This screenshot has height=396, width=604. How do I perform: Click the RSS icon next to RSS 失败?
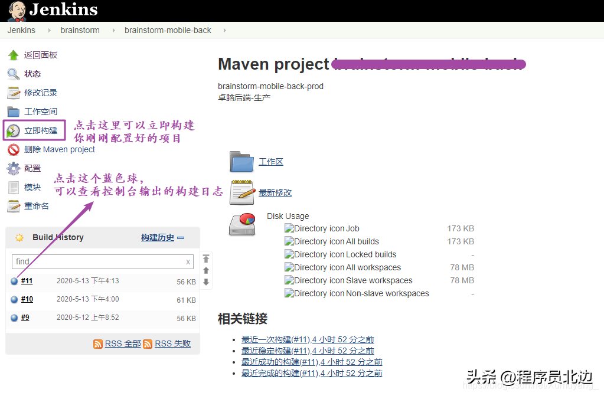tap(148, 343)
